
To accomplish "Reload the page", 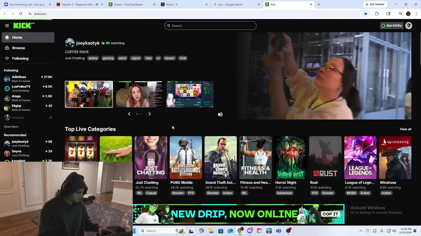I will [20, 14].
